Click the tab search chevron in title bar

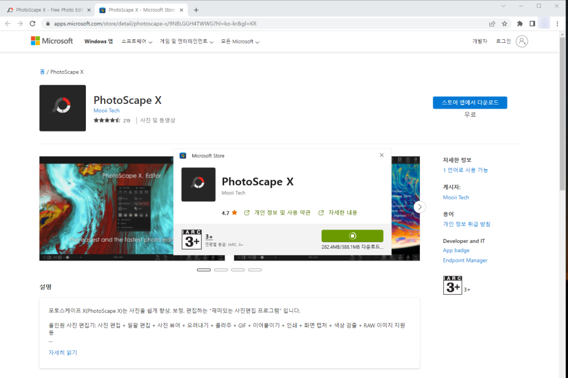coord(503,6)
